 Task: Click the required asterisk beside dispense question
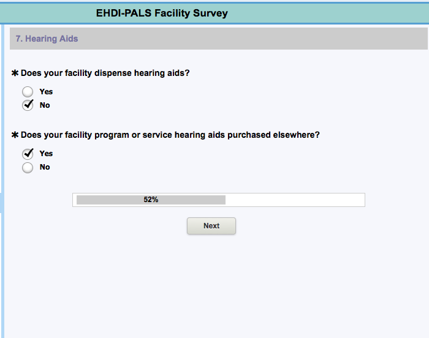pyautogui.click(x=15, y=73)
